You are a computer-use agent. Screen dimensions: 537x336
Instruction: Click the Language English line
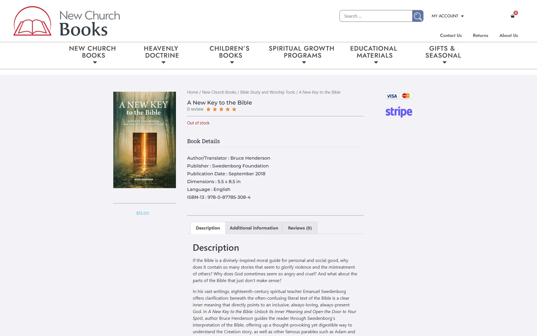(x=209, y=189)
